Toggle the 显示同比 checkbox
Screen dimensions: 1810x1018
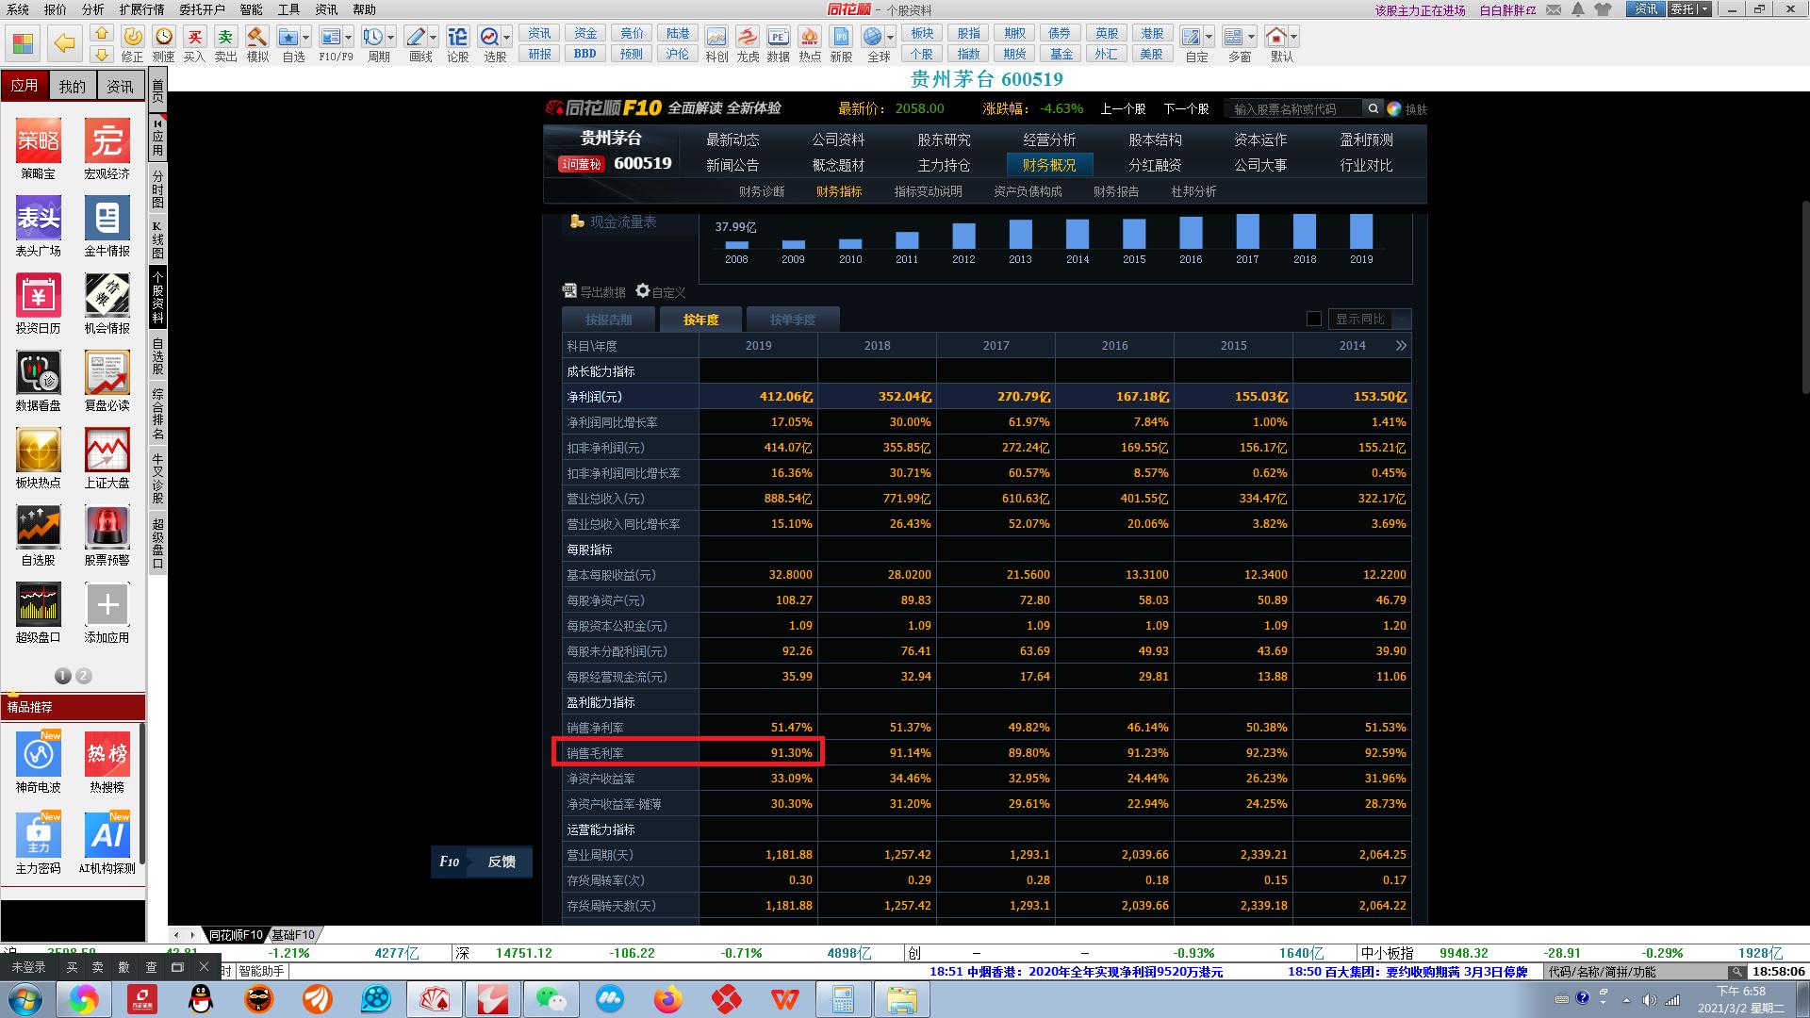tap(1313, 319)
